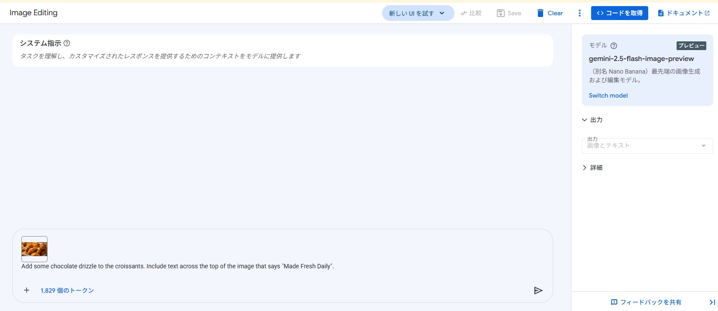718x311 pixels.
Task: Click the Save disk icon
Action: pos(501,13)
